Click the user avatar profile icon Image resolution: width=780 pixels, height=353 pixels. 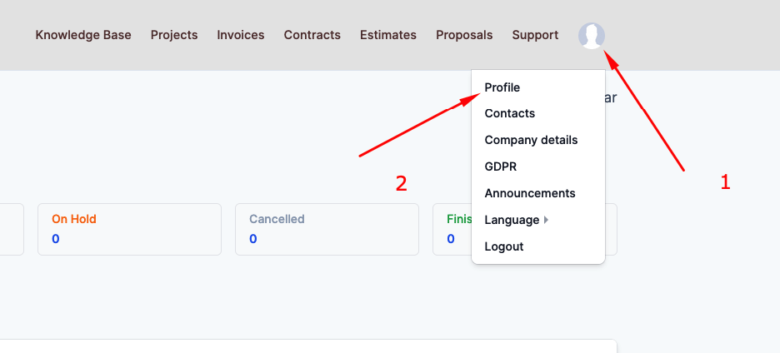592,36
